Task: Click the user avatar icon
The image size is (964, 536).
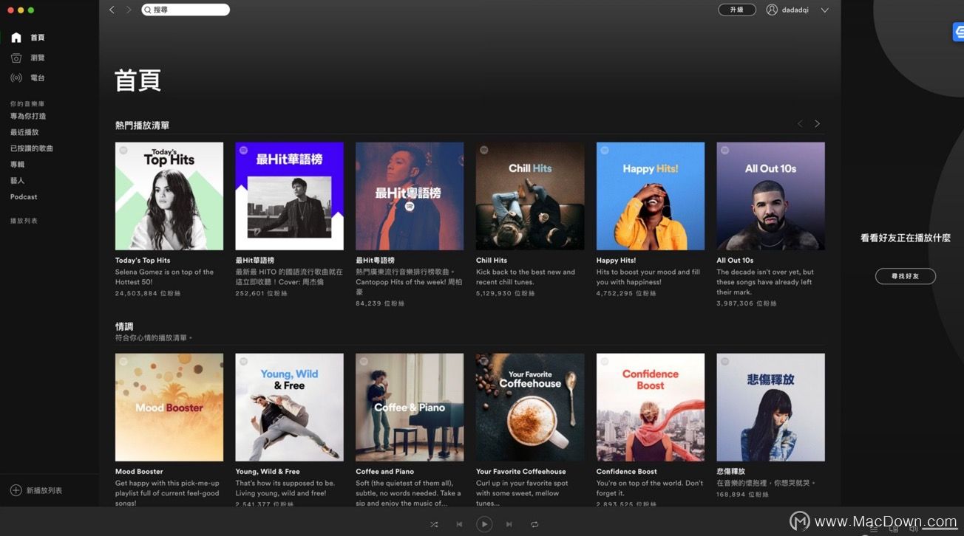Action: pos(772,10)
